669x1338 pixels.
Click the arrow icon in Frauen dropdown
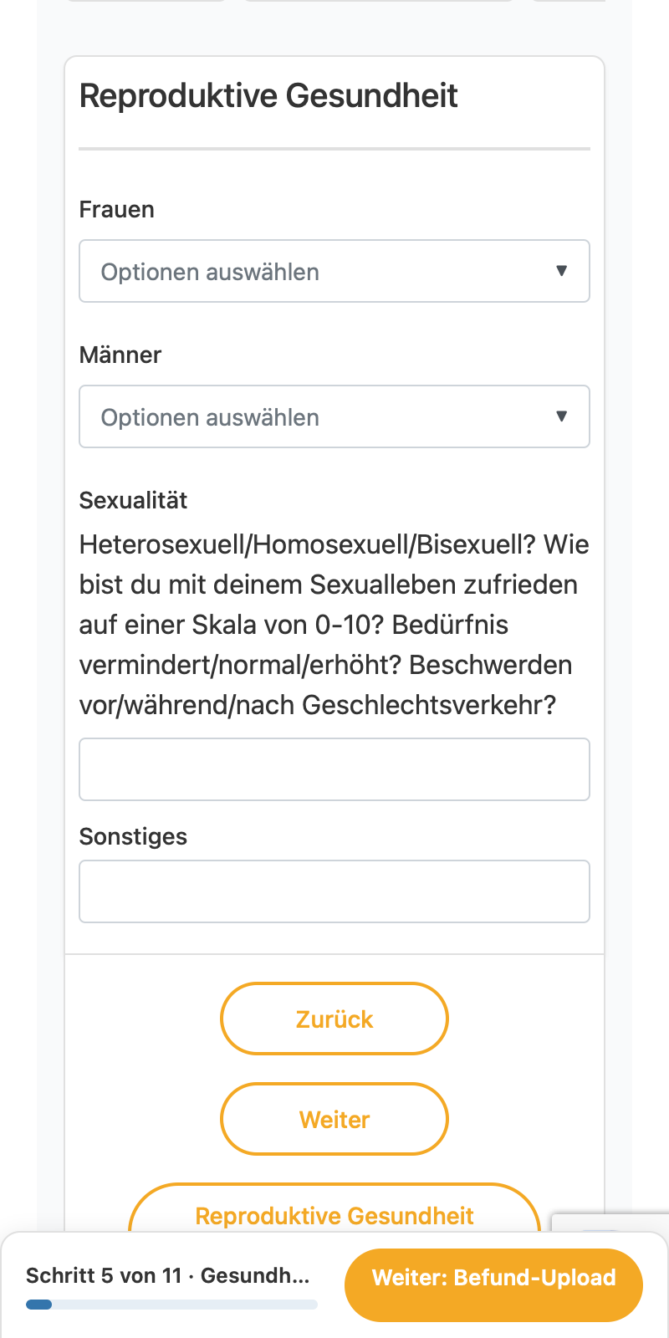(562, 271)
